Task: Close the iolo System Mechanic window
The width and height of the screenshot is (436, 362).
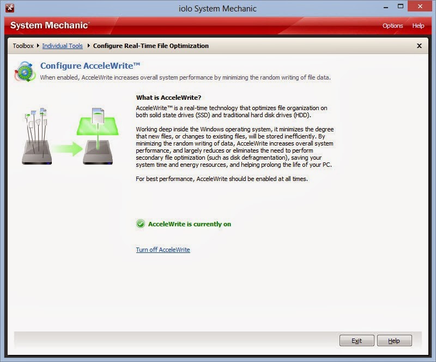Action: [x=420, y=6]
